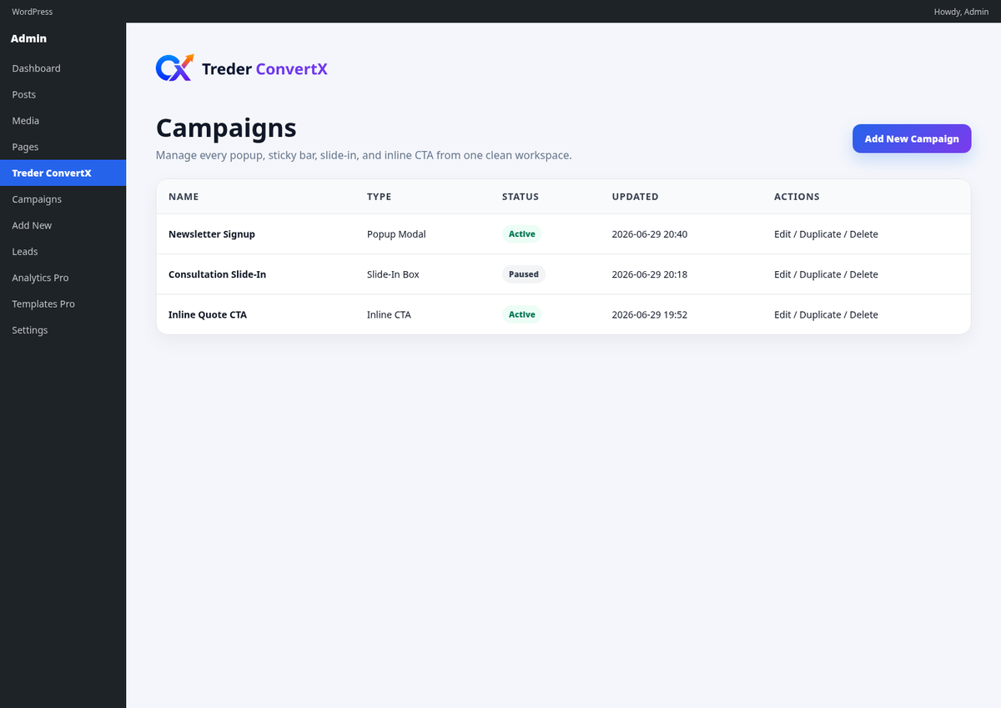Click the date 2026-06-29 19:52
The image size is (1001, 708).
coord(650,314)
